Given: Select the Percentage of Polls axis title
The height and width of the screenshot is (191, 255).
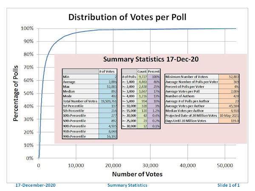Looking at the screenshot, I should (x=16, y=93).
